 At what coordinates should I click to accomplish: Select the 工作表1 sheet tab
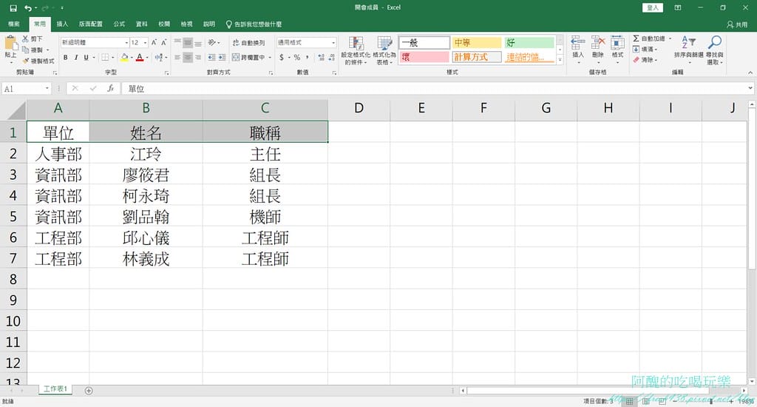coord(55,389)
